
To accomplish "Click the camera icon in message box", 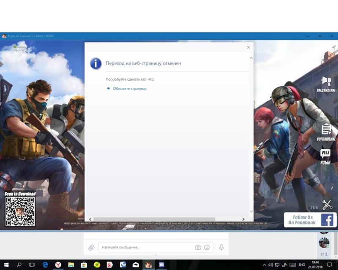I will pos(198,247).
